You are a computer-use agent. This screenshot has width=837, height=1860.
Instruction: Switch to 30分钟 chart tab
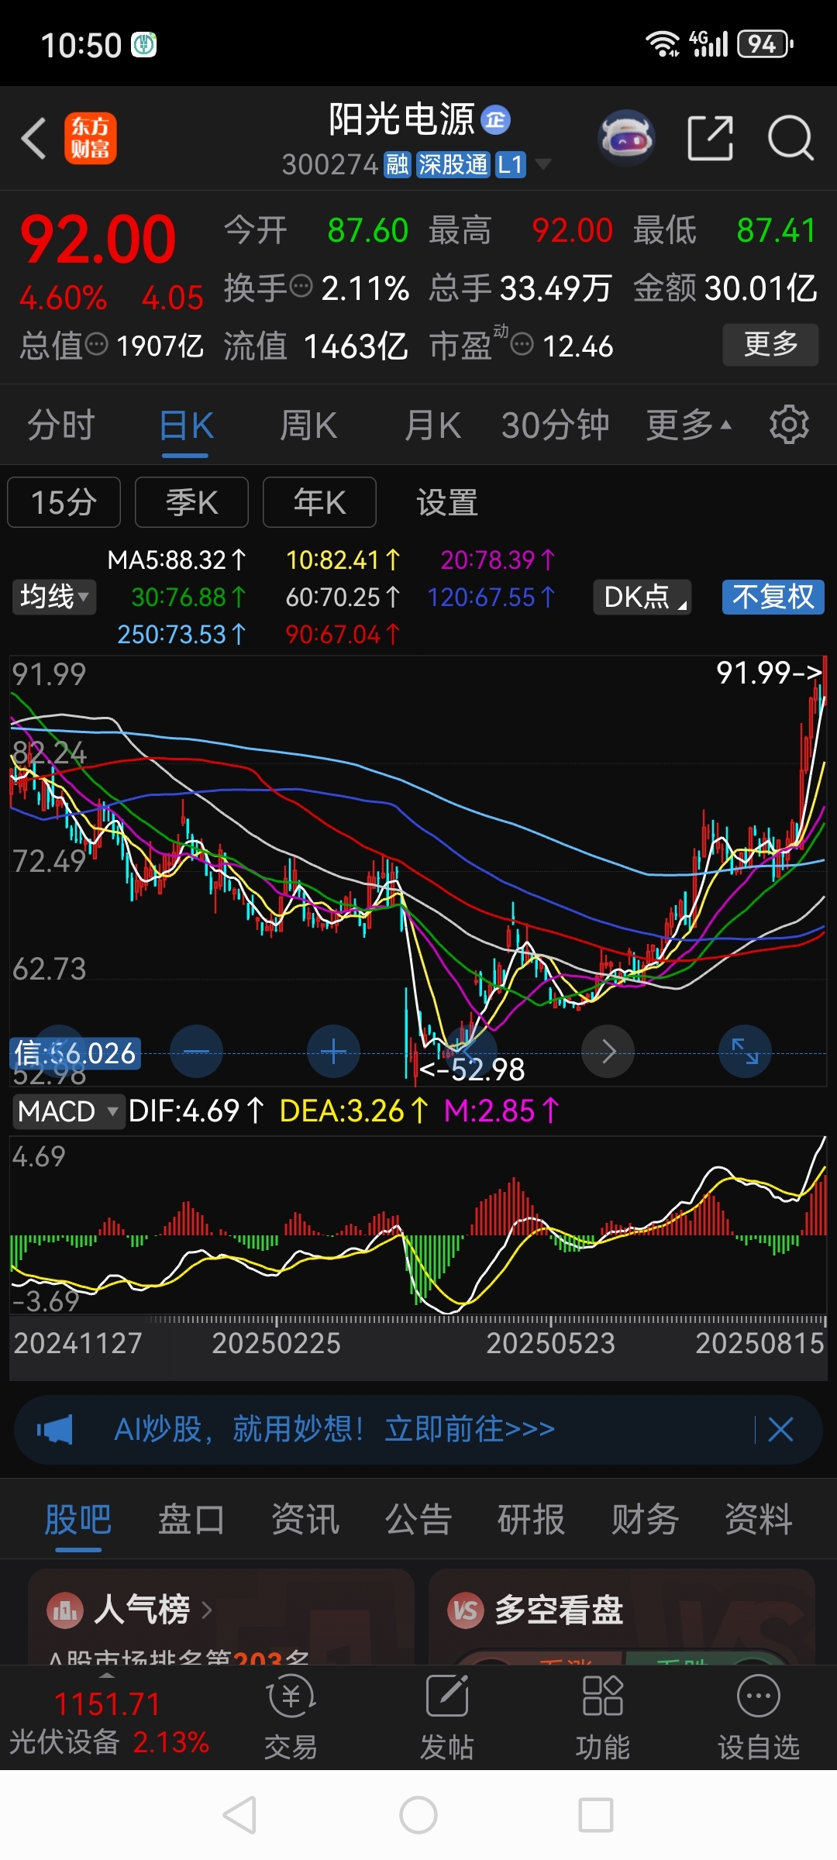[555, 425]
